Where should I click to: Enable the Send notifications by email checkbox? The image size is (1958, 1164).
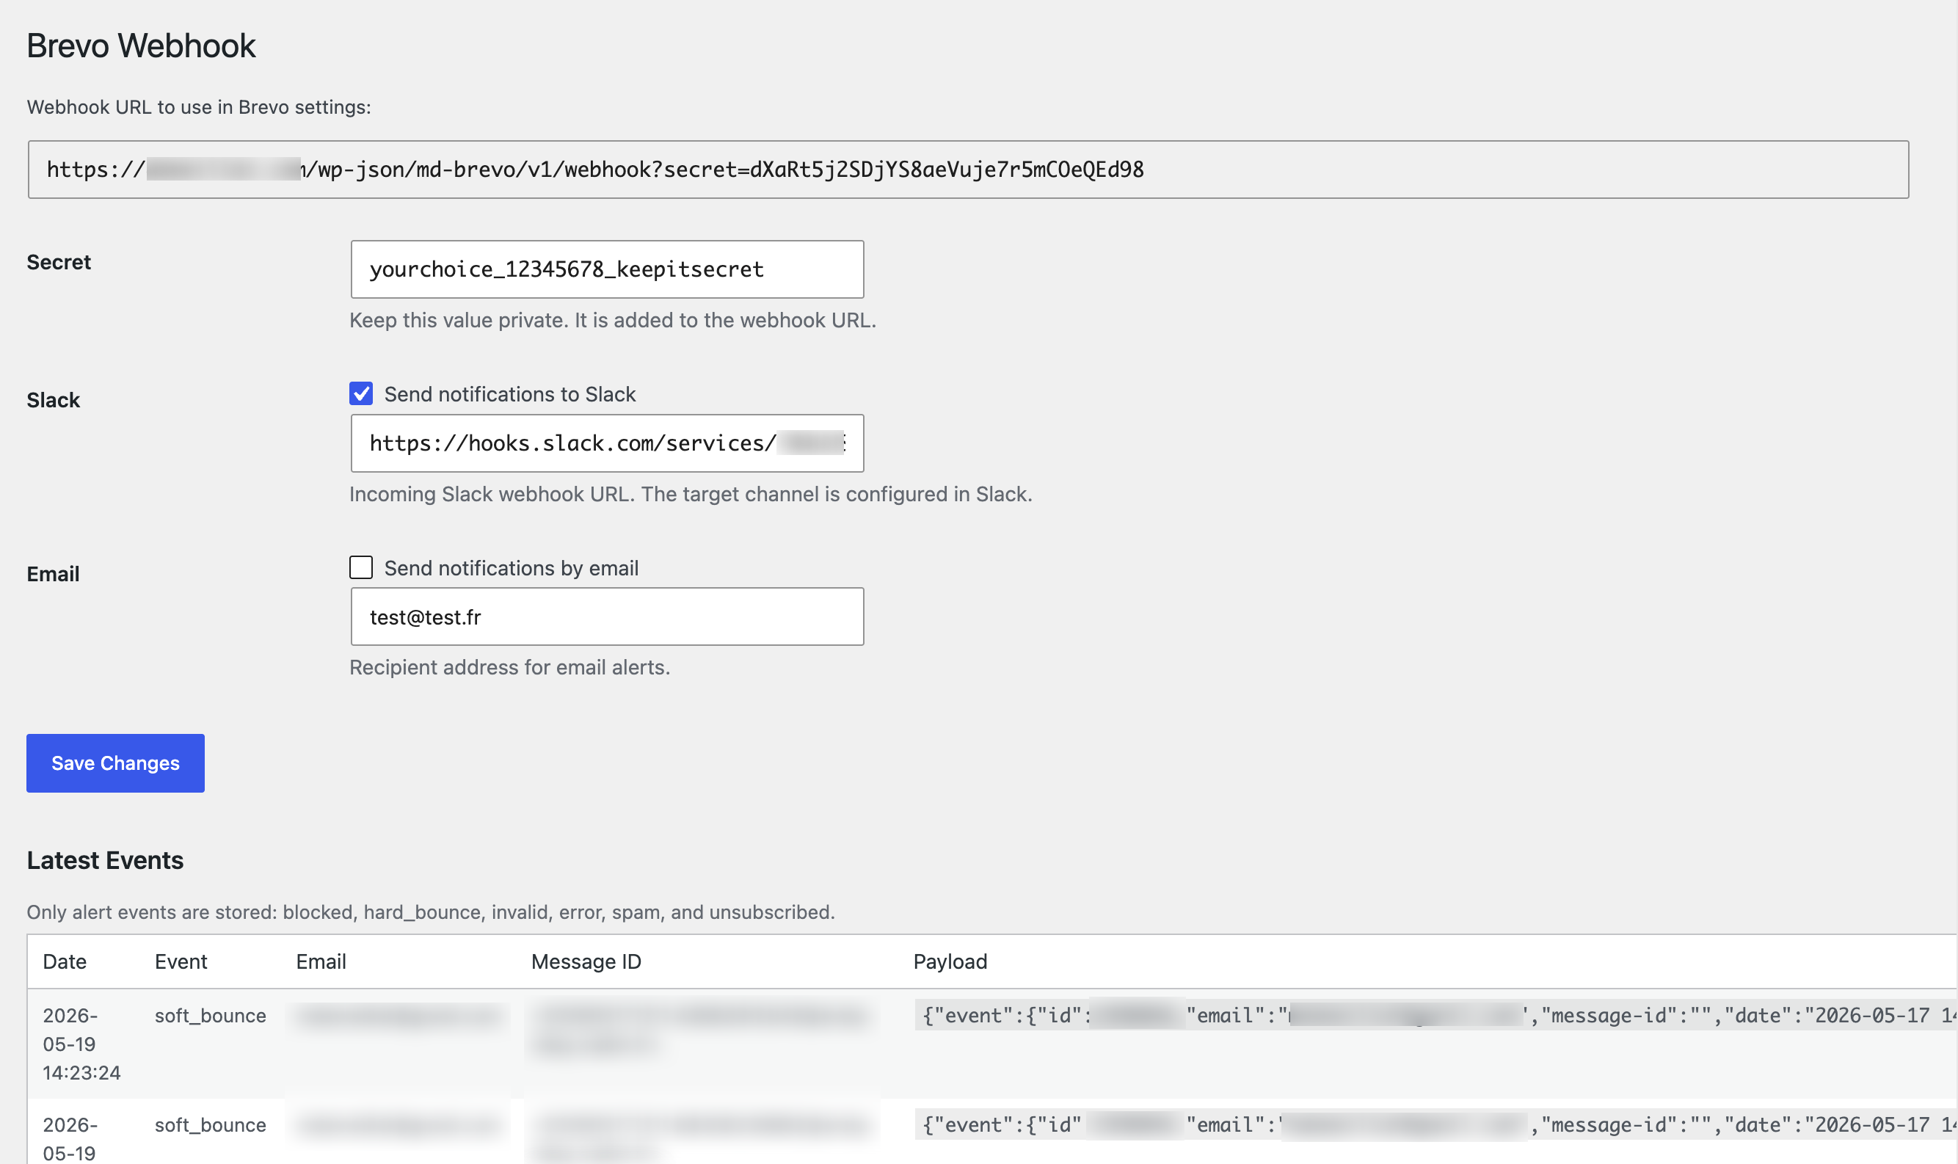361,567
